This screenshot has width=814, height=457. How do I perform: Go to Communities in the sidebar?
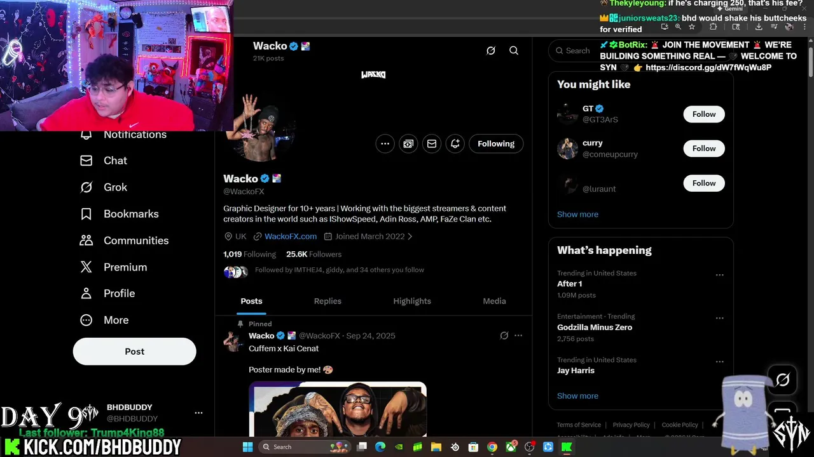click(124, 241)
